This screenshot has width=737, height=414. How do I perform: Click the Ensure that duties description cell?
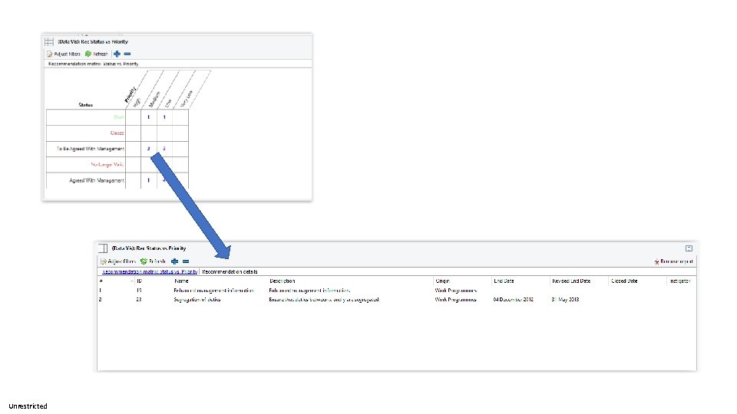(324, 300)
